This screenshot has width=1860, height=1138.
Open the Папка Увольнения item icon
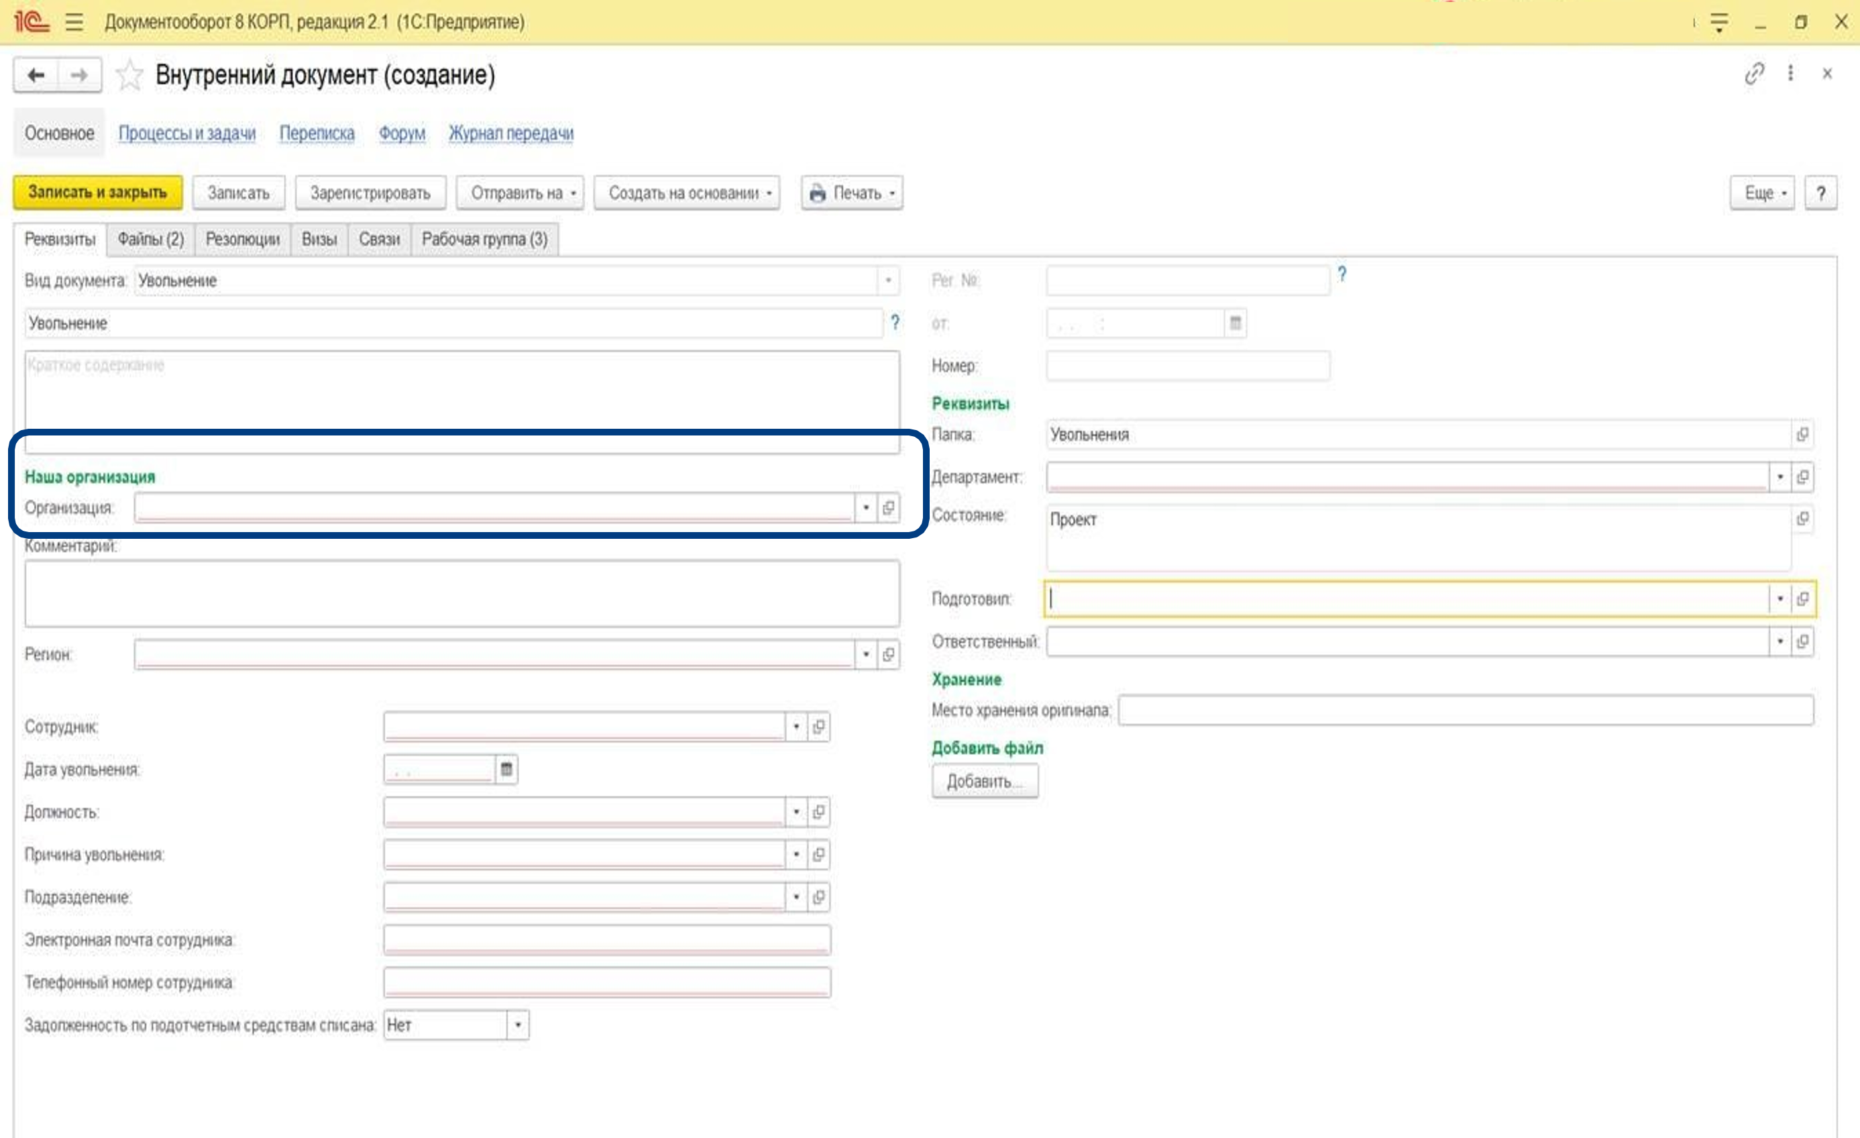1802,434
